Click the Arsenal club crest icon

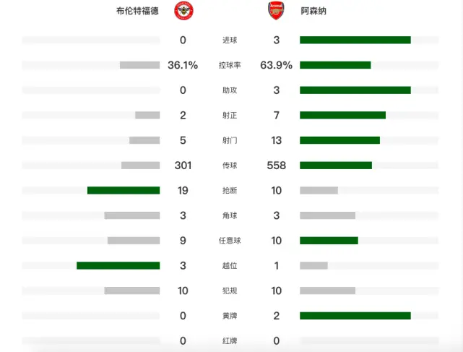tap(276, 11)
